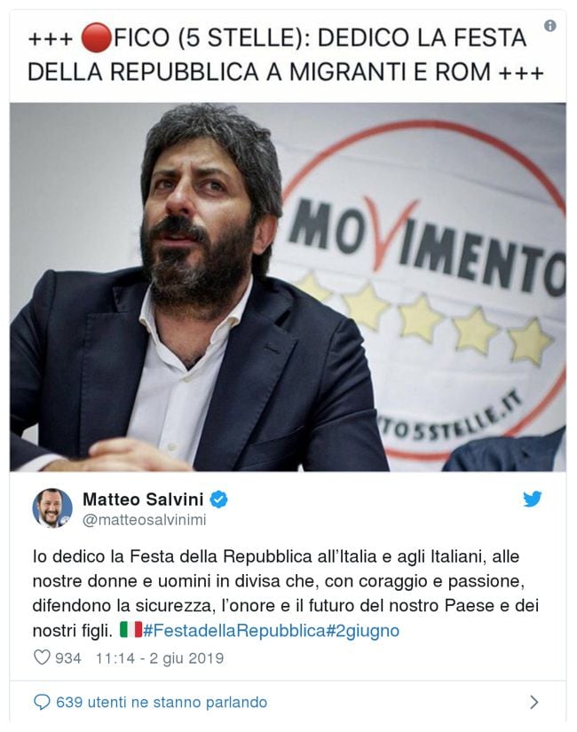Open '639 utenti ne stanno parlando'
Viewport: 577px width, 732px height.
click(162, 702)
